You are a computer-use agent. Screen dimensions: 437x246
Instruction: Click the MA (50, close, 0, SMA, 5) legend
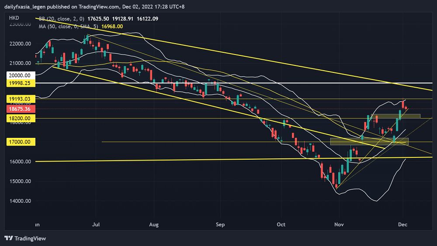coord(68,27)
